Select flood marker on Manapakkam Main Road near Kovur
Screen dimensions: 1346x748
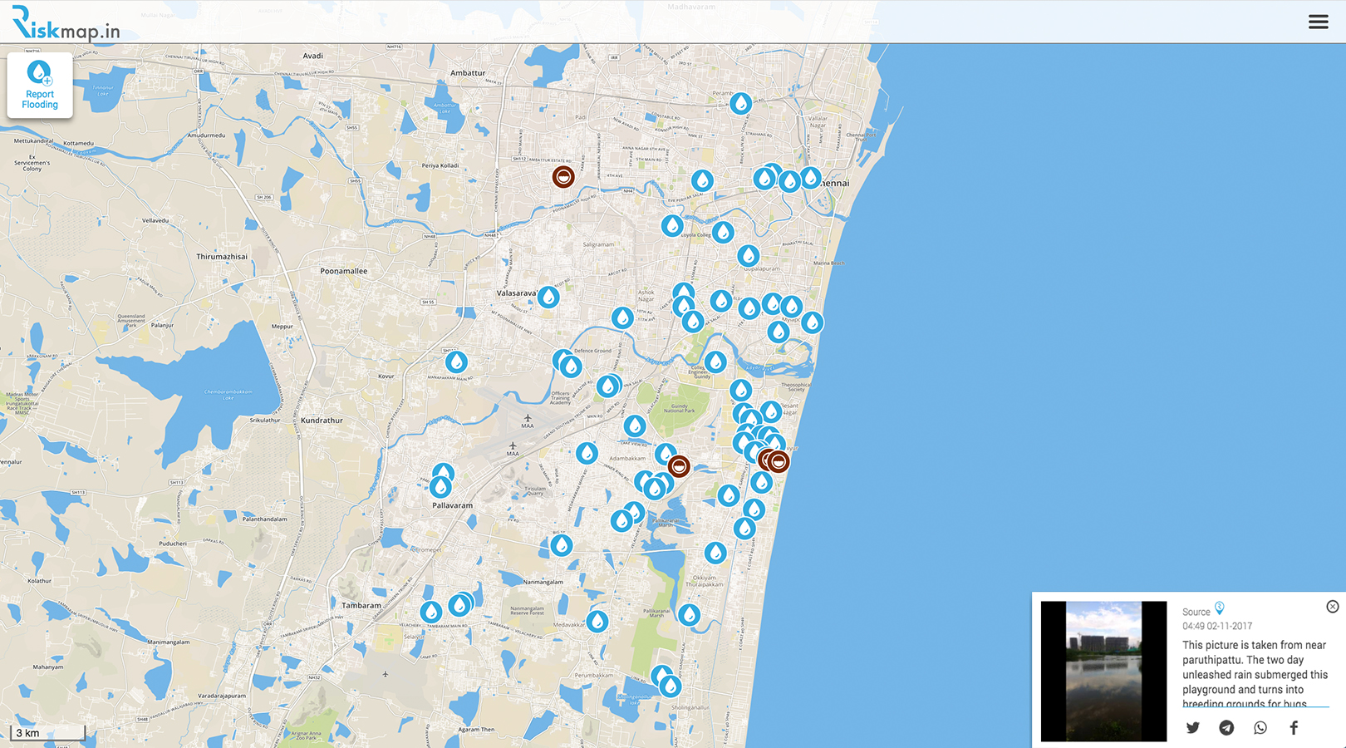pyautogui.click(x=455, y=362)
